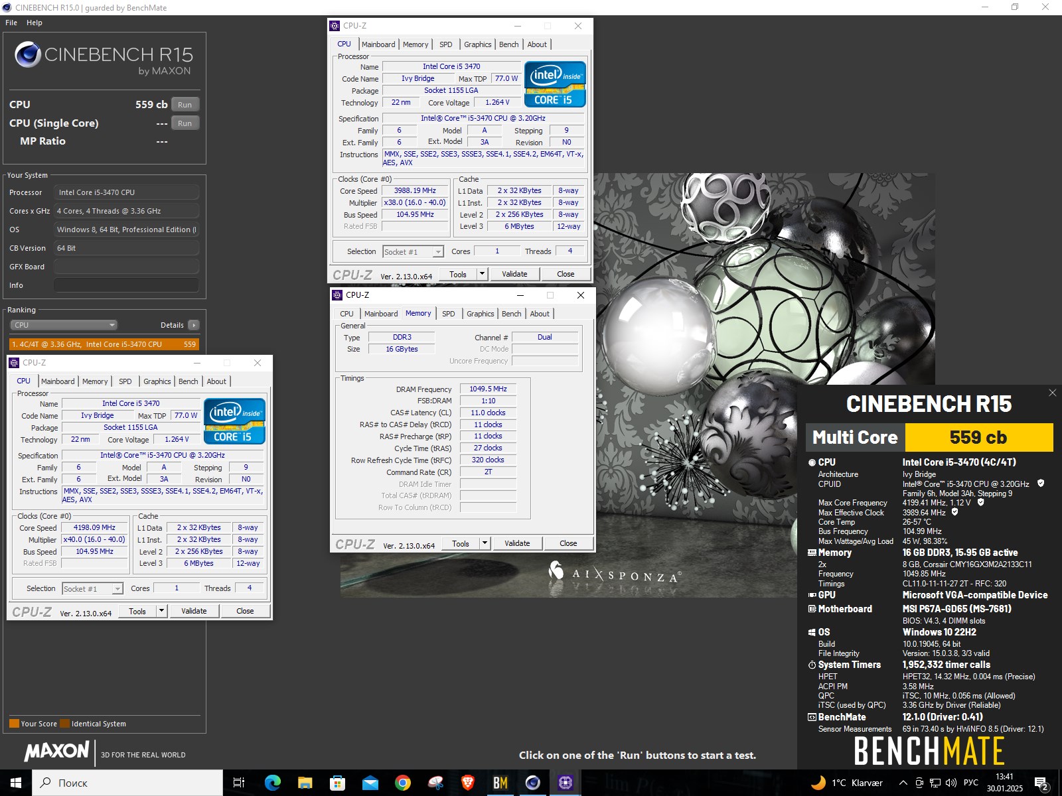Open Task View from the taskbar
This screenshot has height=796, width=1062.
(239, 783)
